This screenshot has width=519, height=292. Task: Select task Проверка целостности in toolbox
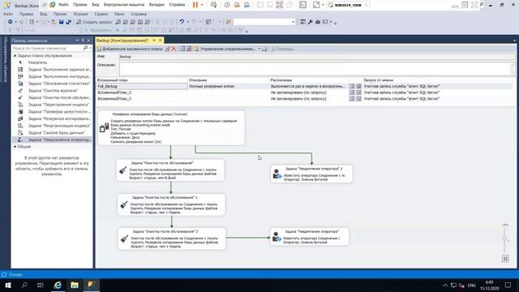coord(52,112)
